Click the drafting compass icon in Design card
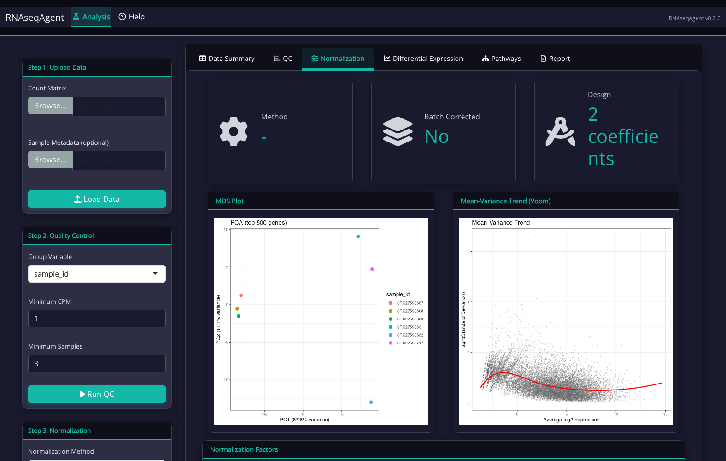Viewport: 726px width, 461px height. click(560, 131)
